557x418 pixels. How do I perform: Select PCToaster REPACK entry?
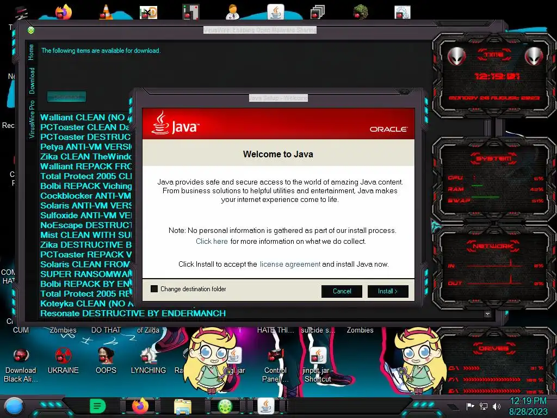(x=85, y=255)
